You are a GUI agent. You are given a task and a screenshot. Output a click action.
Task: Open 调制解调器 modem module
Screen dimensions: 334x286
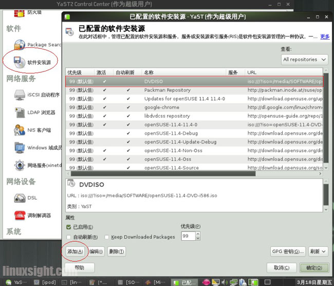[x=32, y=216]
